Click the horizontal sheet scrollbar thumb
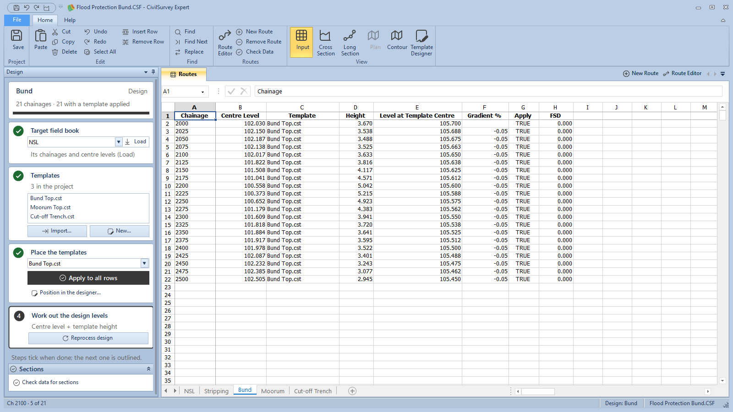 [538, 391]
